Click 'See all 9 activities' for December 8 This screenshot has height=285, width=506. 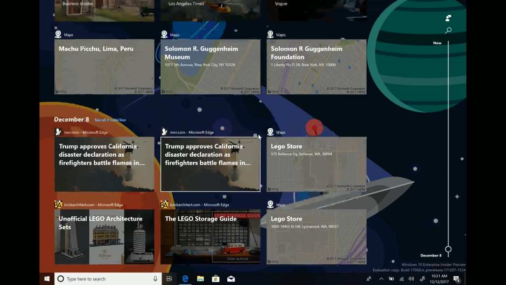110,120
